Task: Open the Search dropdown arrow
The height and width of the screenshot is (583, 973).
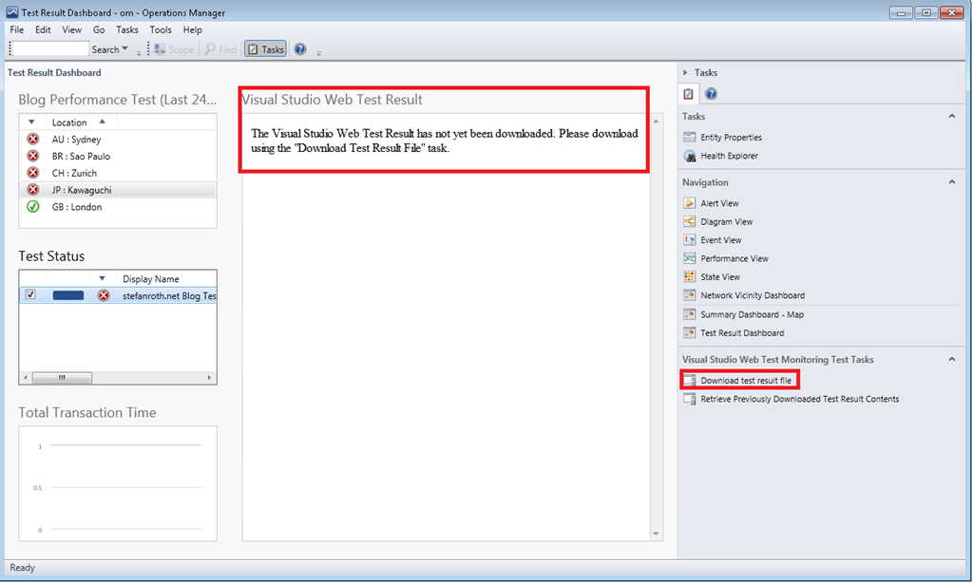Action: (124, 48)
